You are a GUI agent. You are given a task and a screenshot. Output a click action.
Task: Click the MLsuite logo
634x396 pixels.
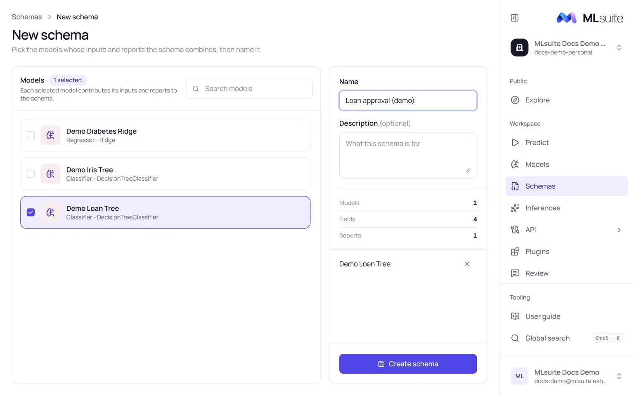(x=590, y=18)
